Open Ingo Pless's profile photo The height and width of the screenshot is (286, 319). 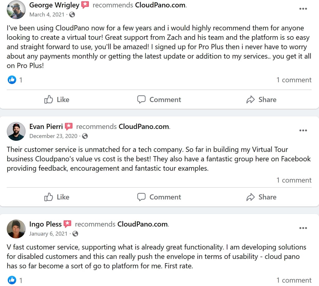16,229
